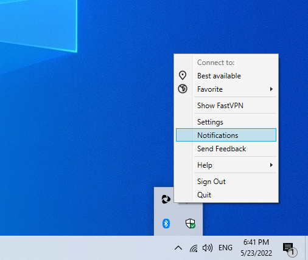Click the globe icon next to Favorite
Screen dimensions: 308x260
183,89
